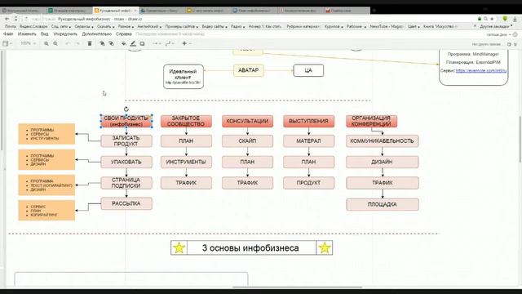522x294 pixels.
Task: Click the rotation handle above СВОИ ПРОДУКТЫ
Action: tap(126, 109)
